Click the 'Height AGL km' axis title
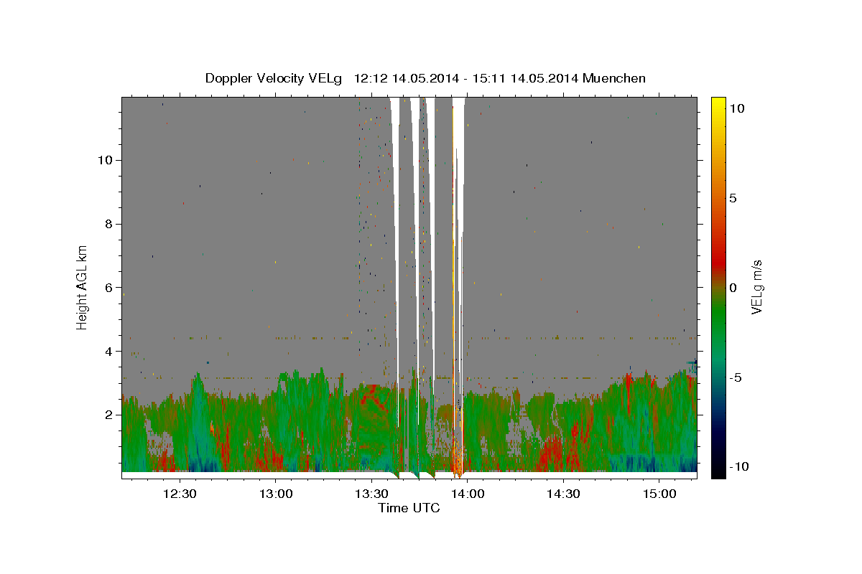 83,287
